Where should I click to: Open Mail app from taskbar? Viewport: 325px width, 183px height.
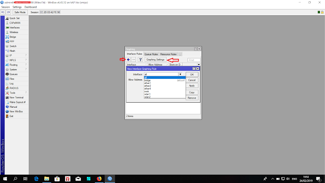(78, 179)
